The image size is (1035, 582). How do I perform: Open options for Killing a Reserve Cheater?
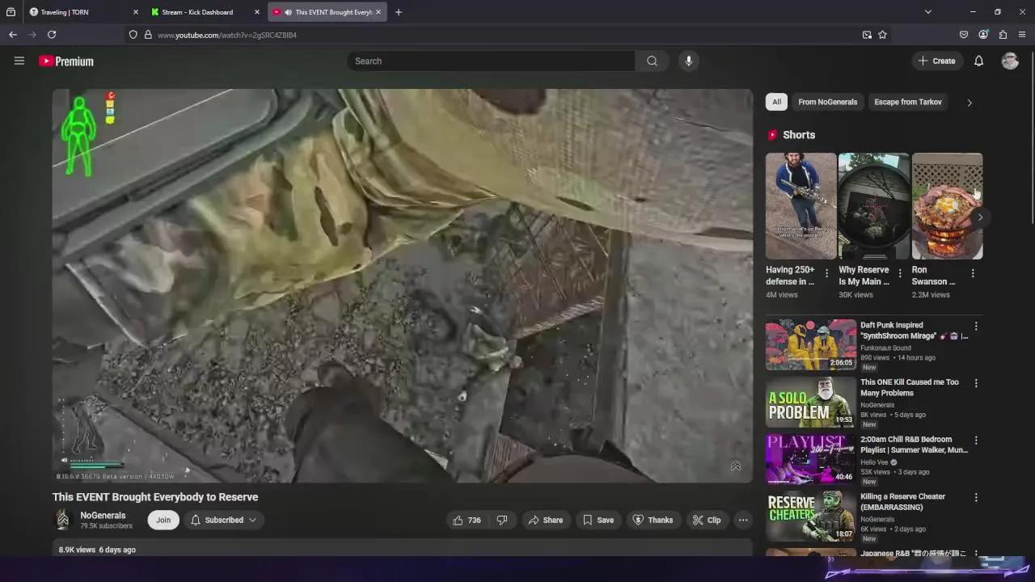click(976, 498)
